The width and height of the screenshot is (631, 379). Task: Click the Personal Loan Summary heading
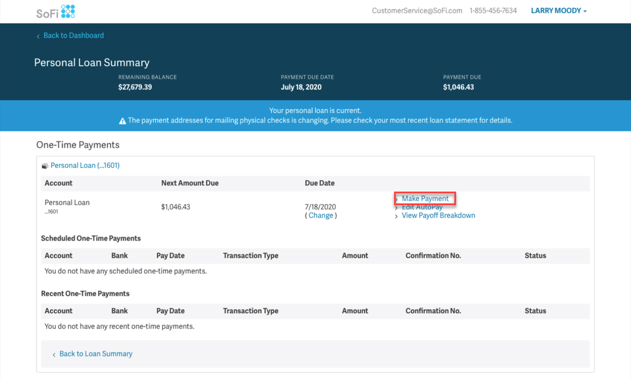click(x=92, y=63)
